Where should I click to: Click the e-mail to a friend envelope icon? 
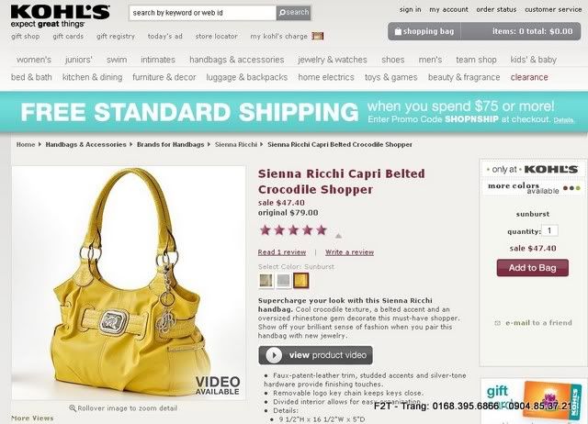tap(498, 323)
